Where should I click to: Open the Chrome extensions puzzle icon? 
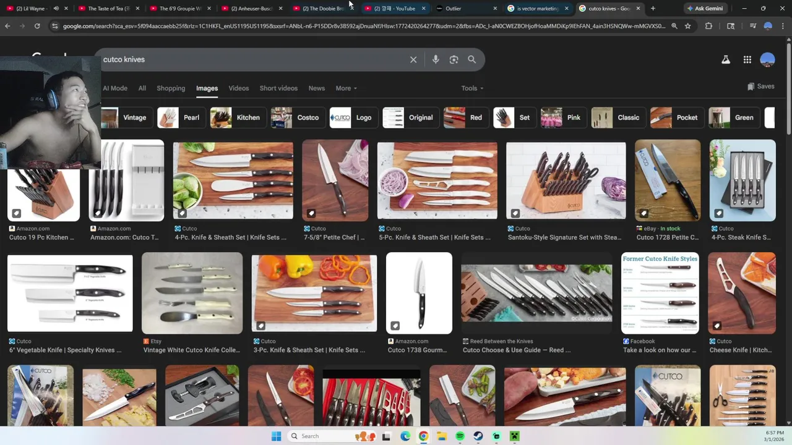(x=709, y=26)
